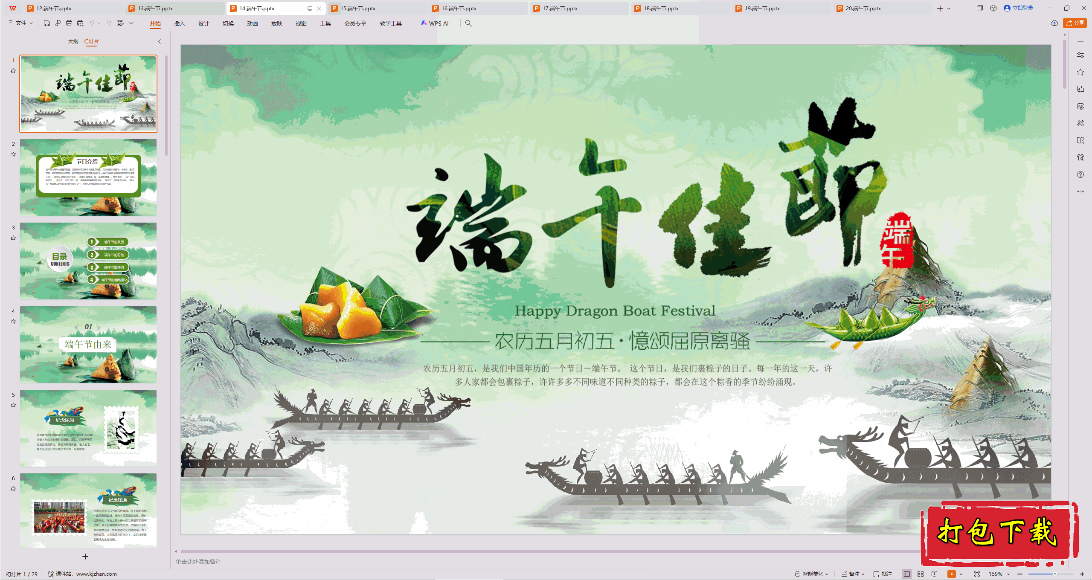Click the 分享 share button
This screenshot has width=1092, height=580.
pyautogui.click(x=1075, y=23)
